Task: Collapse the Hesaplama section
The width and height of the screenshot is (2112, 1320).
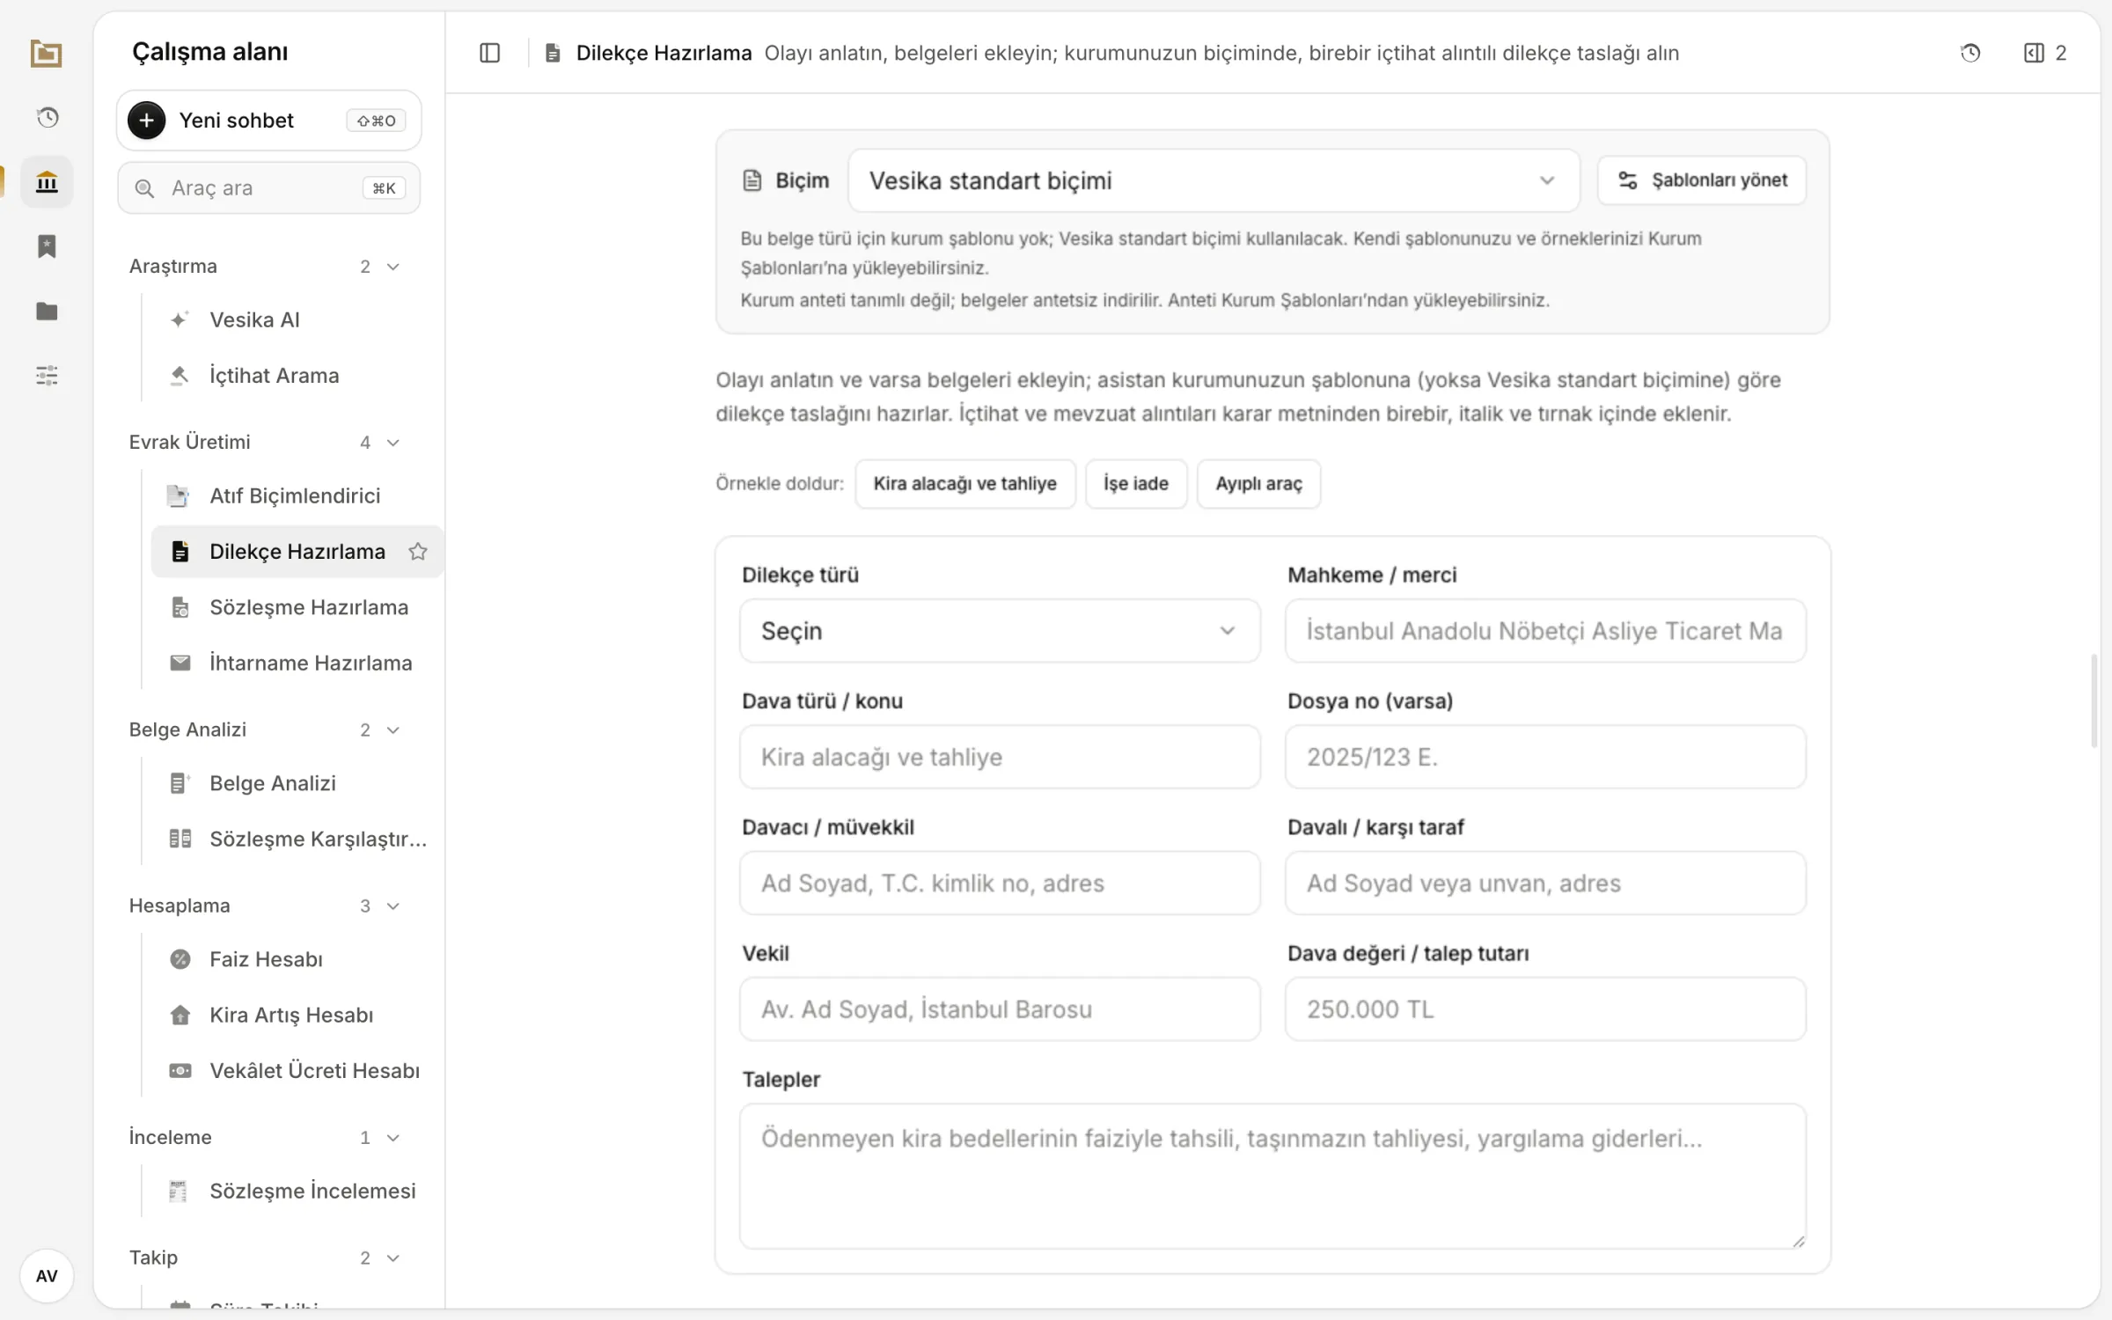Action: coord(267,906)
